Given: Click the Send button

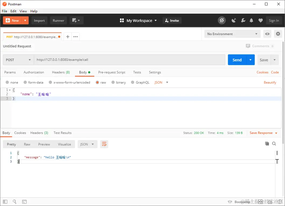Looking at the screenshot, I should click(x=237, y=60).
